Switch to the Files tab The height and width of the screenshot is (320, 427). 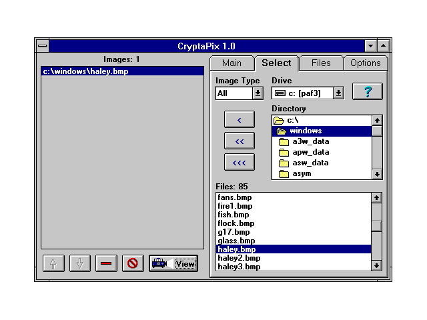pos(321,63)
